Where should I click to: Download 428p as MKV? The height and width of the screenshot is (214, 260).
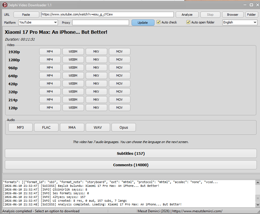click(x=96, y=84)
